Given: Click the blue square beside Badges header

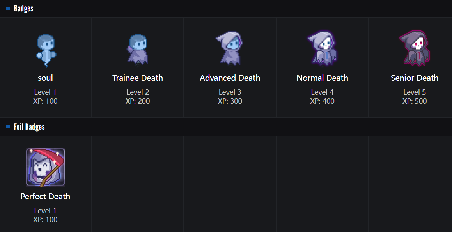Looking at the screenshot, I should [x=8, y=8].
